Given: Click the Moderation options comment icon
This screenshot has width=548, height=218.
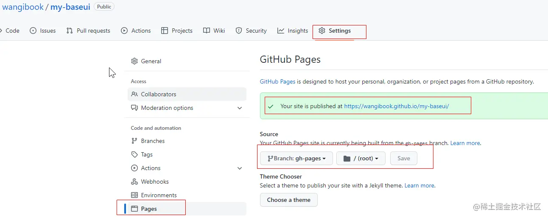Looking at the screenshot, I should (134, 108).
